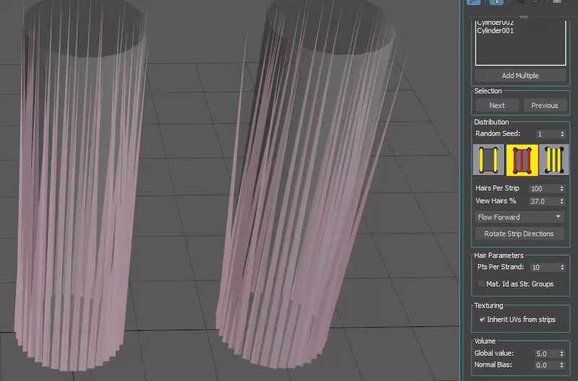This screenshot has width=578, height=381.
Task: Select the highlighted red-strips distribution icon
Action: point(522,160)
